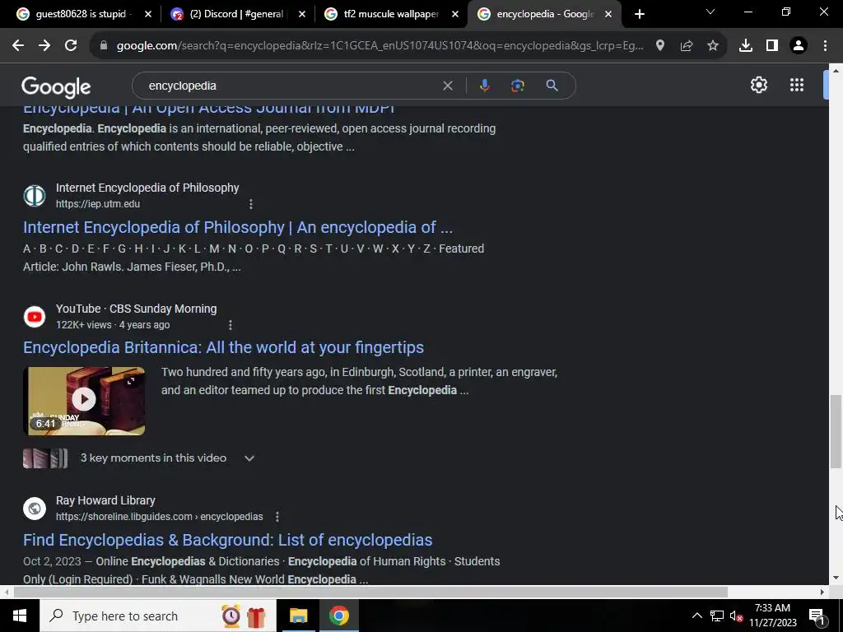Switch to guest80628 is stupid tab
843x632 pixels.
[84, 14]
